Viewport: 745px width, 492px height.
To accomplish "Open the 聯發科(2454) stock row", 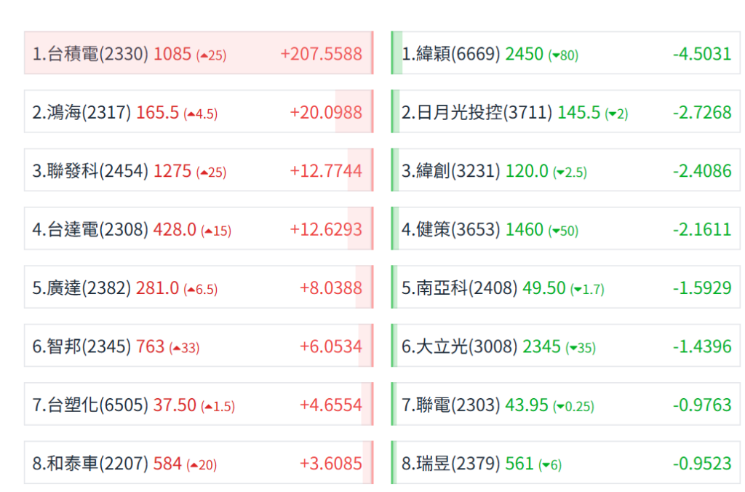I will (x=199, y=170).
